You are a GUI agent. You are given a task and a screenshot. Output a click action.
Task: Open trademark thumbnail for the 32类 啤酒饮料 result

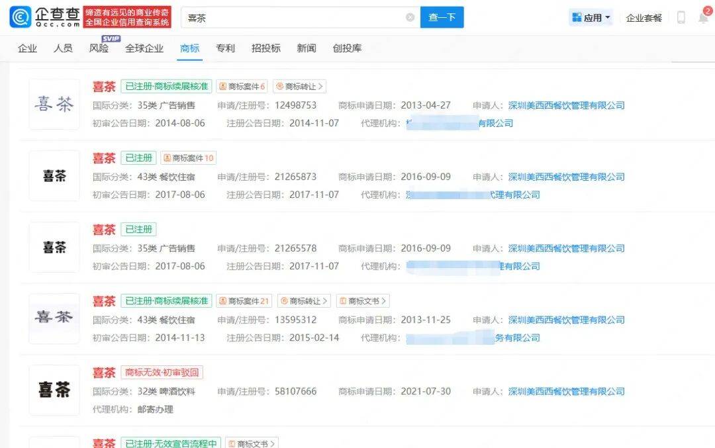tap(54, 390)
